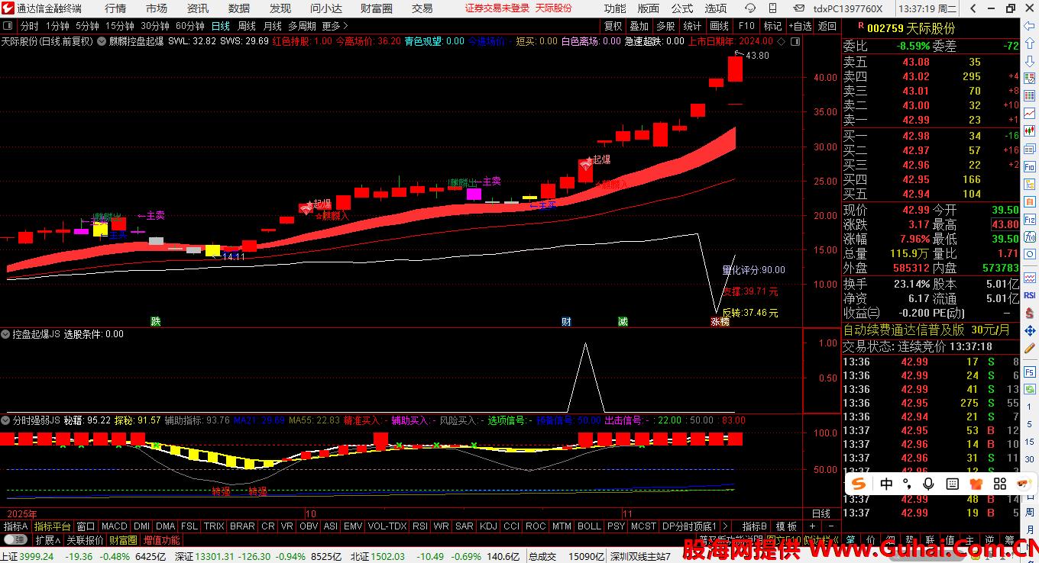Click the red candlestick at 43.80 high
Viewport: 1039px width, 563px height.
pos(735,68)
